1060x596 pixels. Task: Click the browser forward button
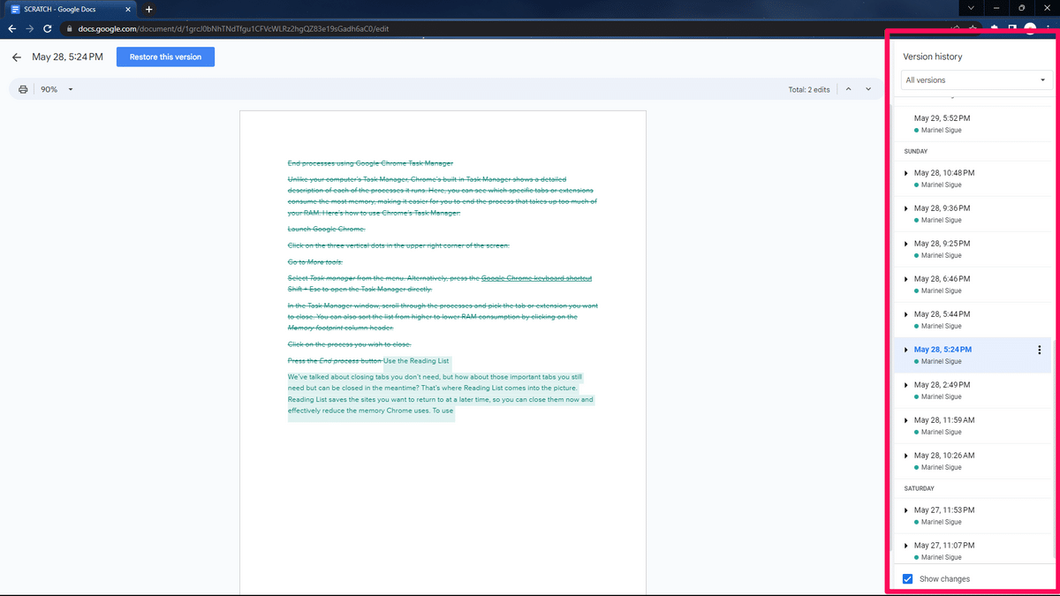tap(32, 28)
